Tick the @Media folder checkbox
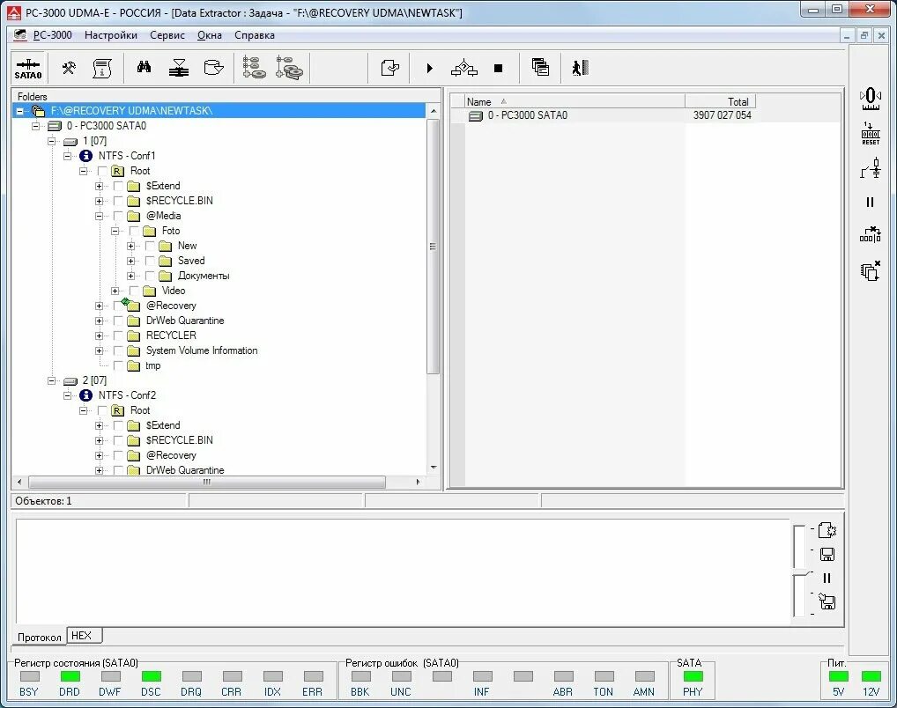This screenshot has height=708, width=897. coord(118,216)
